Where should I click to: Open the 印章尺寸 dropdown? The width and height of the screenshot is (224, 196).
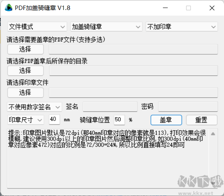[26, 120]
